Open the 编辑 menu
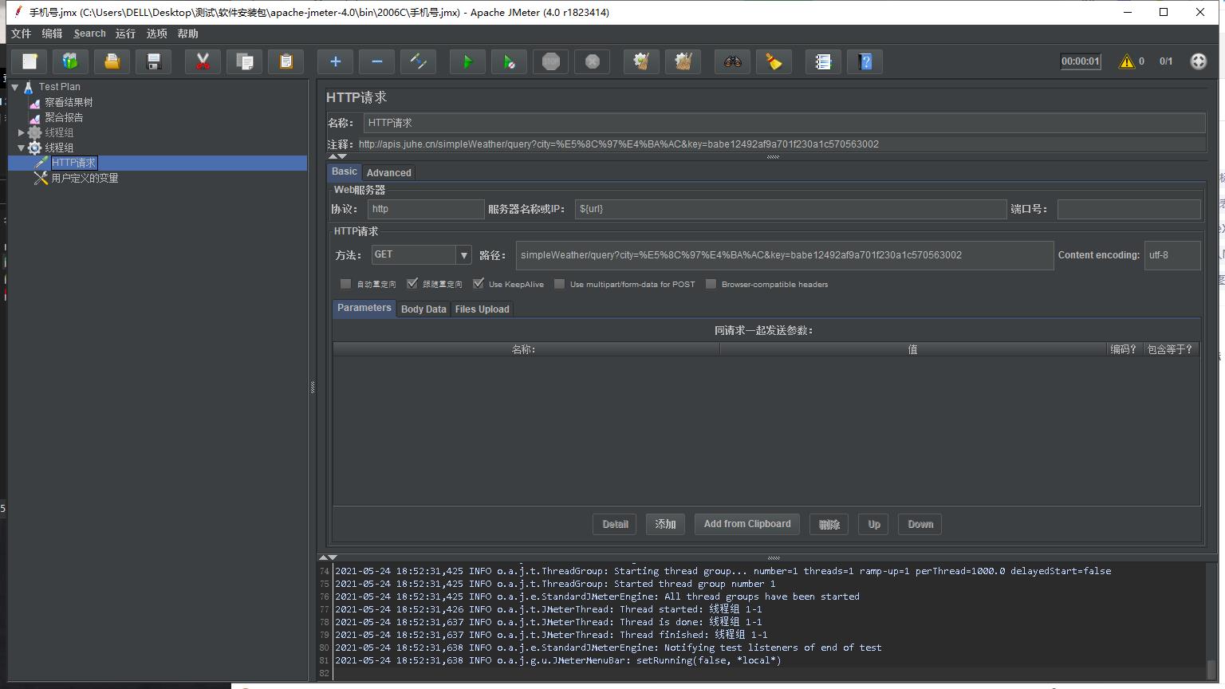Viewport: 1225px width, 689px height. click(x=52, y=33)
